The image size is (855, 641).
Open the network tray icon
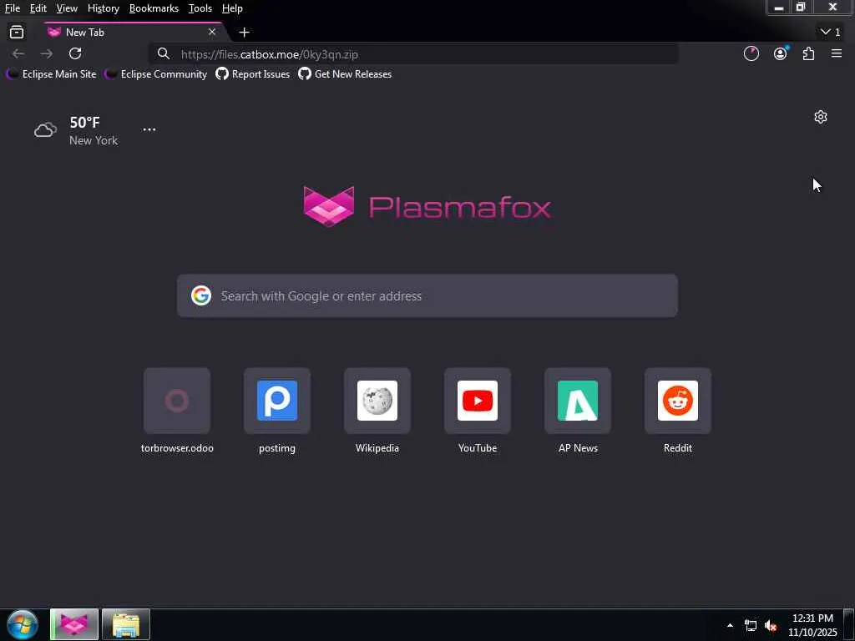click(x=751, y=626)
